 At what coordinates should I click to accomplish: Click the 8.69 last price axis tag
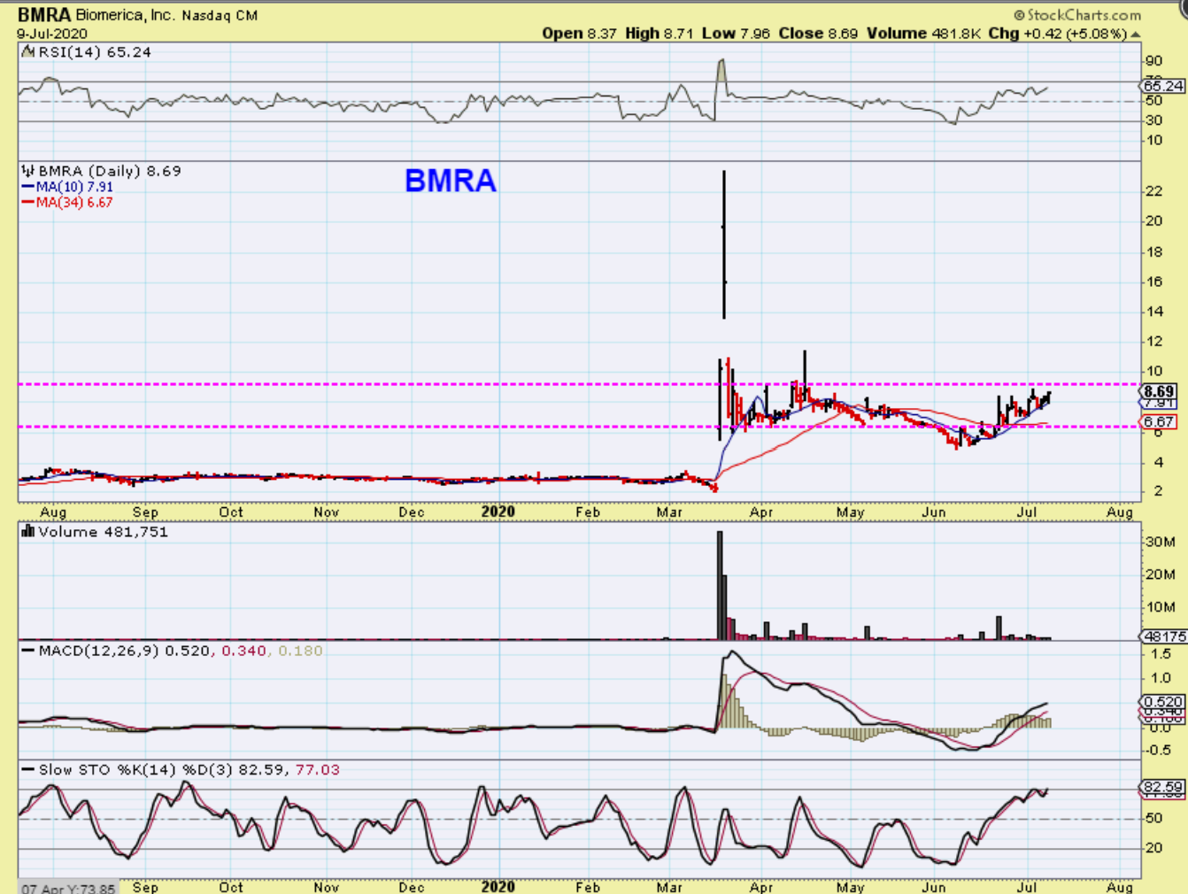click(1159, 391)
